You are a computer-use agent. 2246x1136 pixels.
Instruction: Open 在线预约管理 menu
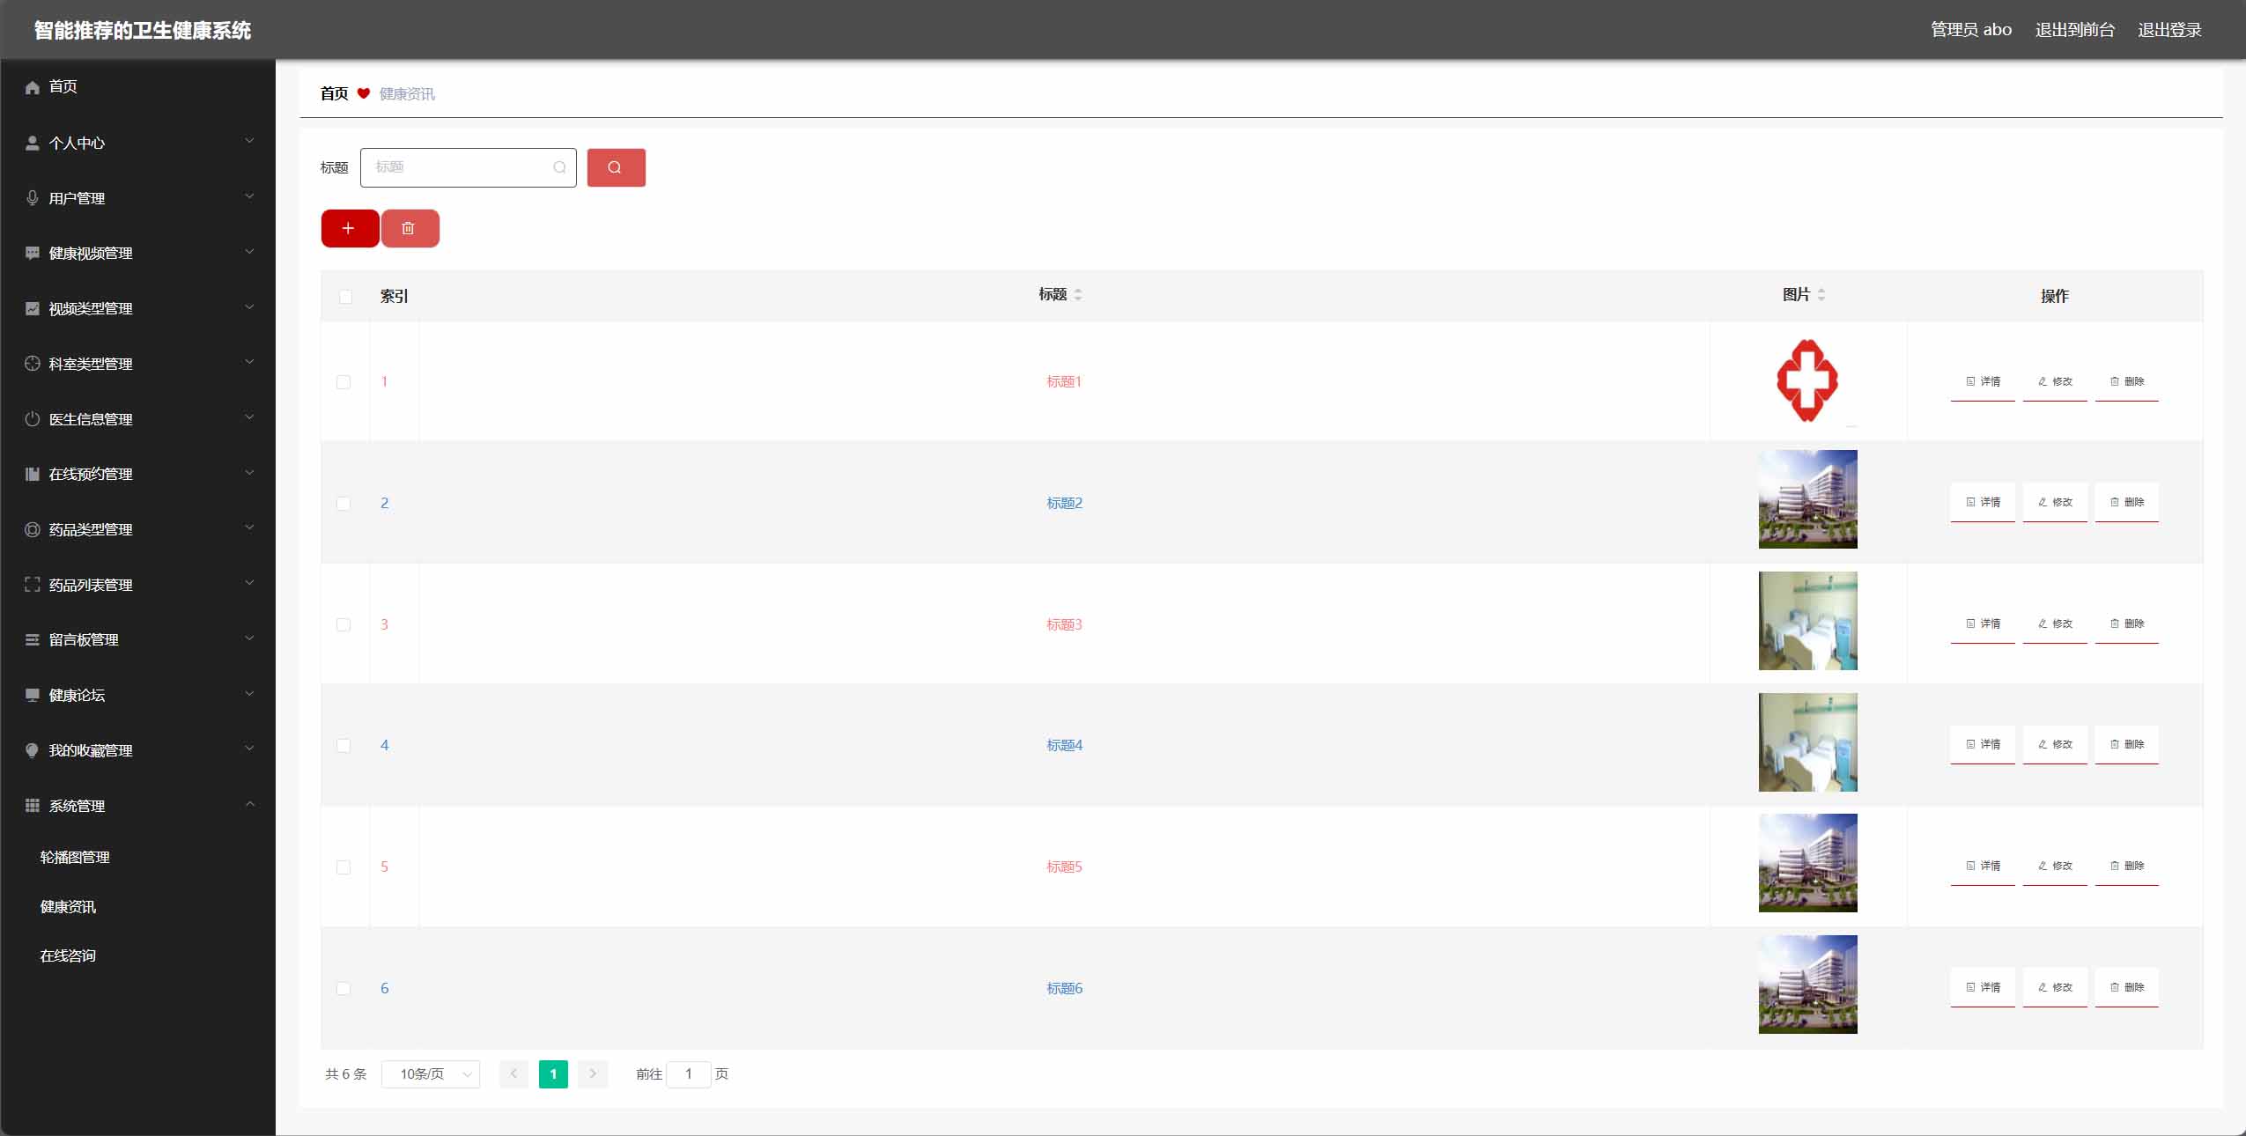138,474
